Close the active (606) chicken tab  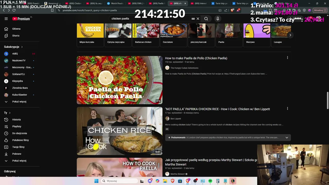[185, 3]
